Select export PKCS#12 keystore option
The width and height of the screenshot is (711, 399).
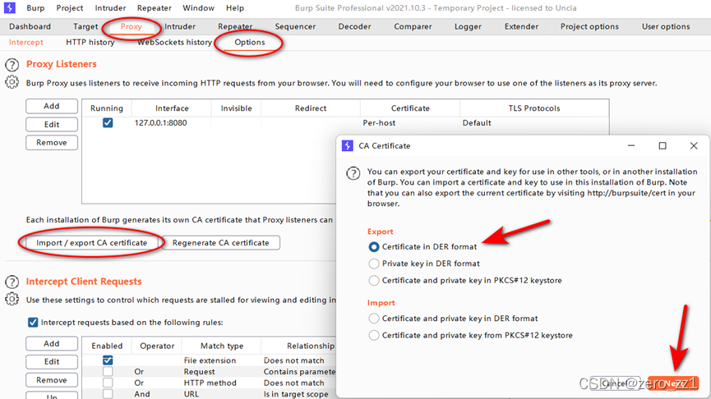point(374,280)
